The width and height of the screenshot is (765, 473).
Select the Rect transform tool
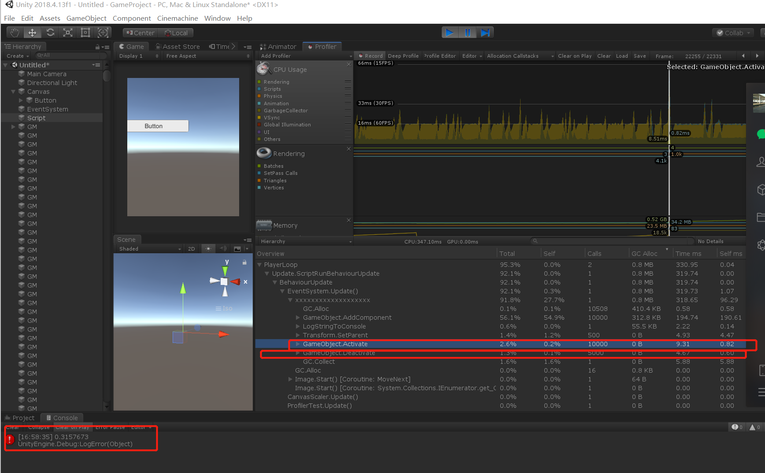(85, 32)
